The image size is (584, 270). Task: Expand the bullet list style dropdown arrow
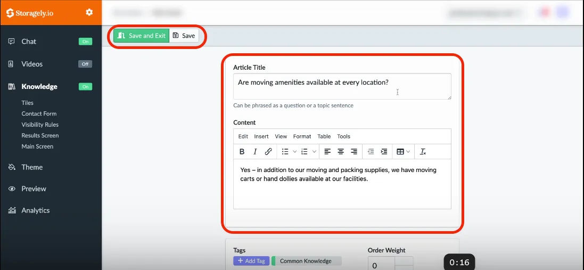tap(294, 152)
